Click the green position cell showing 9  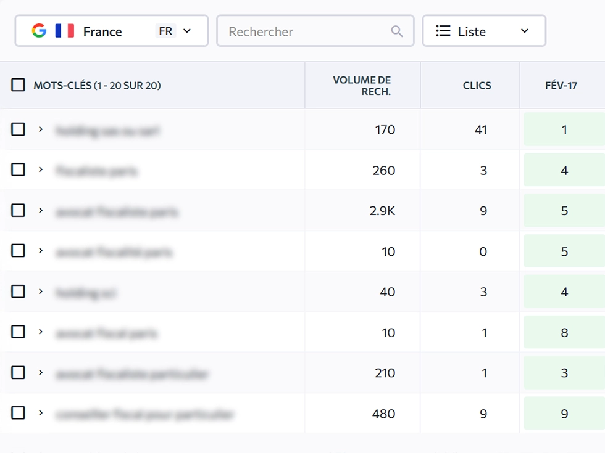point(564,414)
